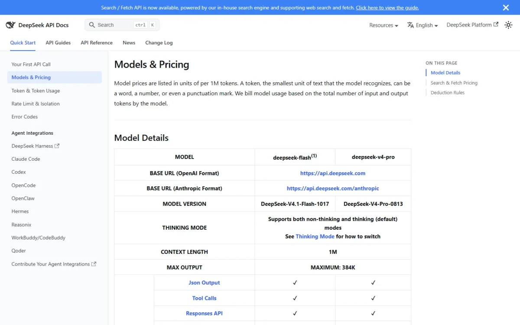
Task: Click the 1M context length value
Action: pyautogui.click(x=333, y=252)
